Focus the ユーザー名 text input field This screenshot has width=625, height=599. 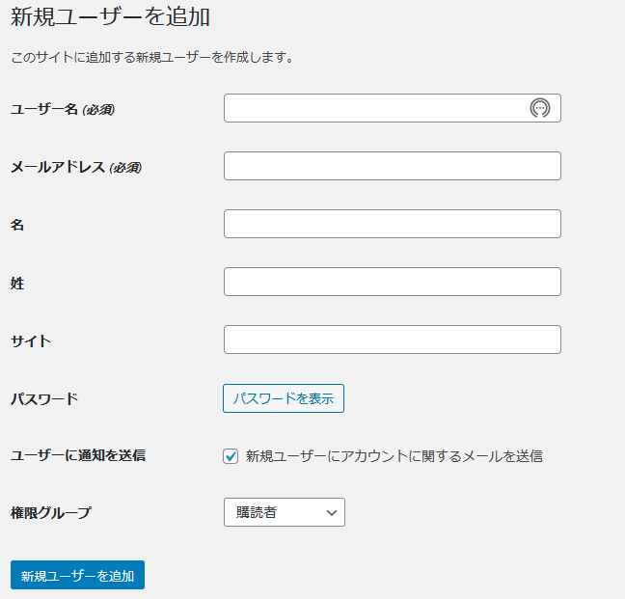393,108
